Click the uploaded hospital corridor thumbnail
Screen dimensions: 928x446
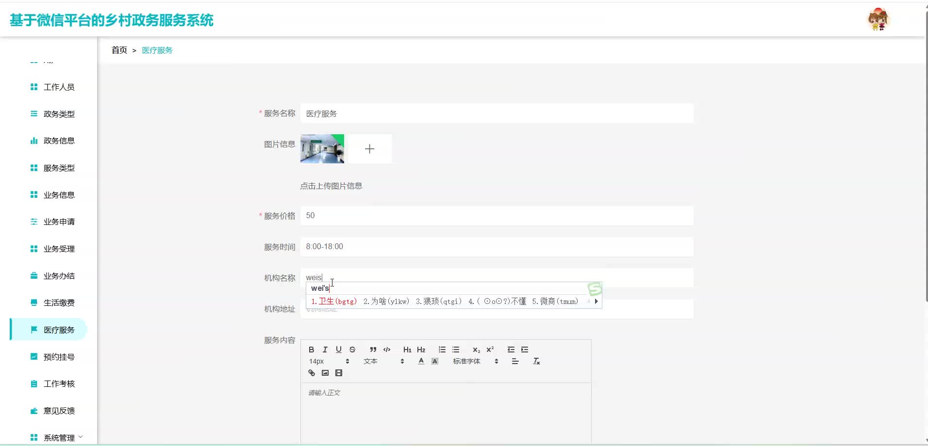(322, 149)
